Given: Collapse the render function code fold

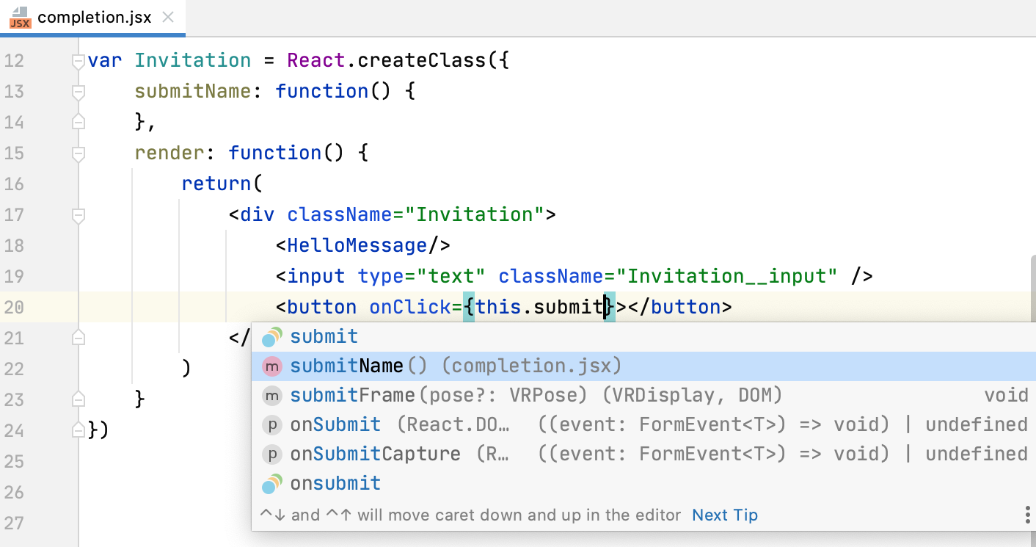Looking at the screenshot, I should pyautogui.click(x=77, y=152).
